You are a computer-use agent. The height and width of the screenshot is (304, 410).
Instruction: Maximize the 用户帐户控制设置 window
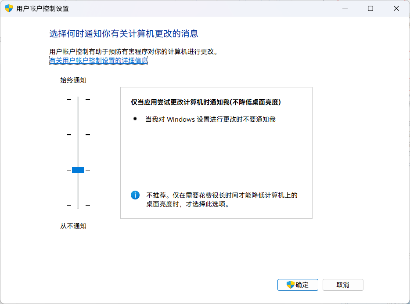370,8
